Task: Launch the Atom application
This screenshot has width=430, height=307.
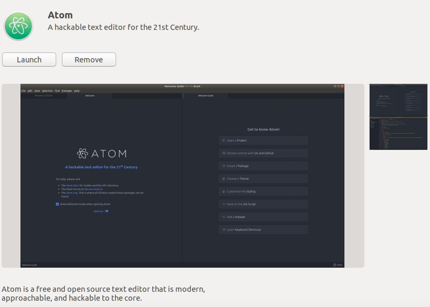Action: pos(29,60)
